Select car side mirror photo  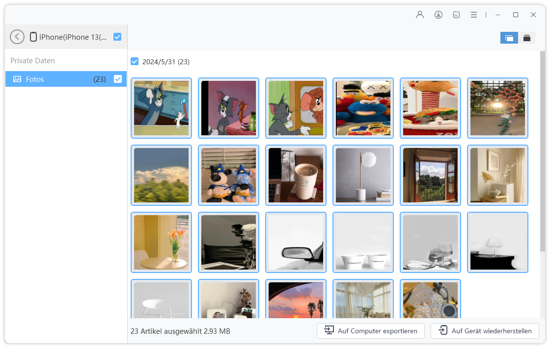pos(296,243)
